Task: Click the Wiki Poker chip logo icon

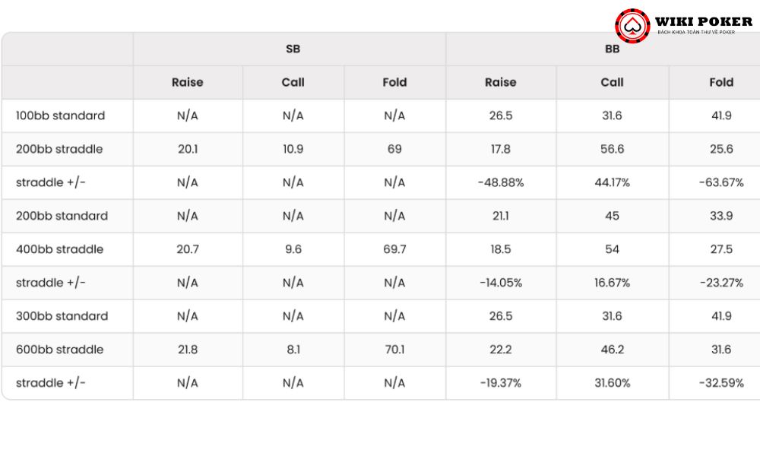Action: pos(632,26)
